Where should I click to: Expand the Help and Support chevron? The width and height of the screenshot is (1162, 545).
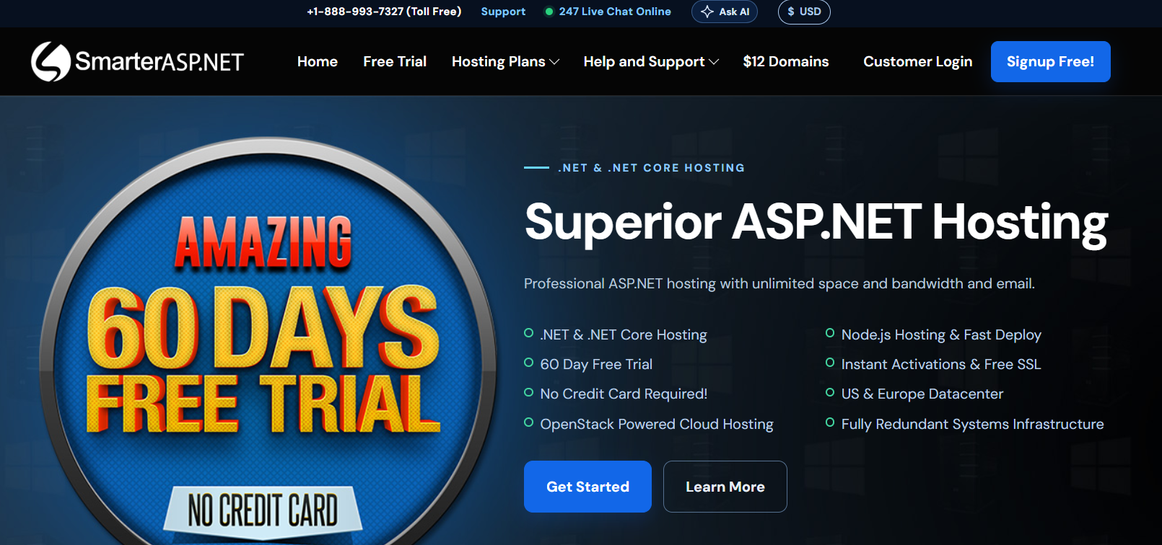click(714, 62)
